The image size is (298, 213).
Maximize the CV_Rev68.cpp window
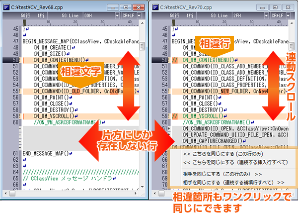tap(126, 7)
